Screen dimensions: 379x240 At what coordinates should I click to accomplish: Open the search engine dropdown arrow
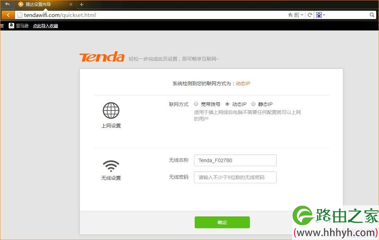tap(324, 15)
